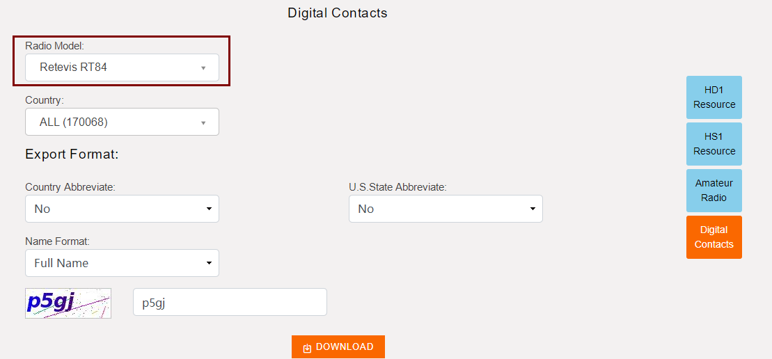Switch to the HS1 Resource tab
772x359 pixels.
[x=714, y=144]
